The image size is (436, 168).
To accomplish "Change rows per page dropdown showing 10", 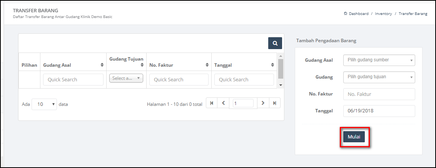I will [44, 104].
